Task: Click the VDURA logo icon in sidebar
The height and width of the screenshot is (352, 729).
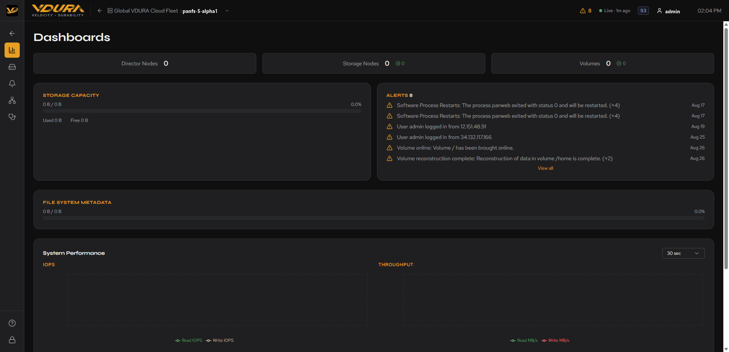Action: click(x=12, y=11)
